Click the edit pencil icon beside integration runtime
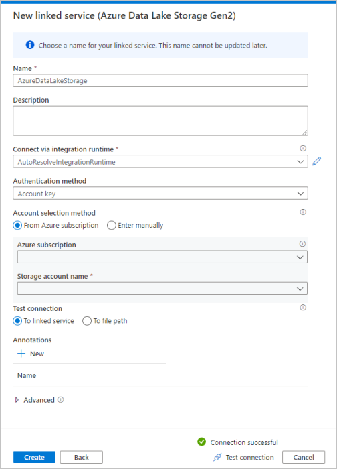 (317, 161)
